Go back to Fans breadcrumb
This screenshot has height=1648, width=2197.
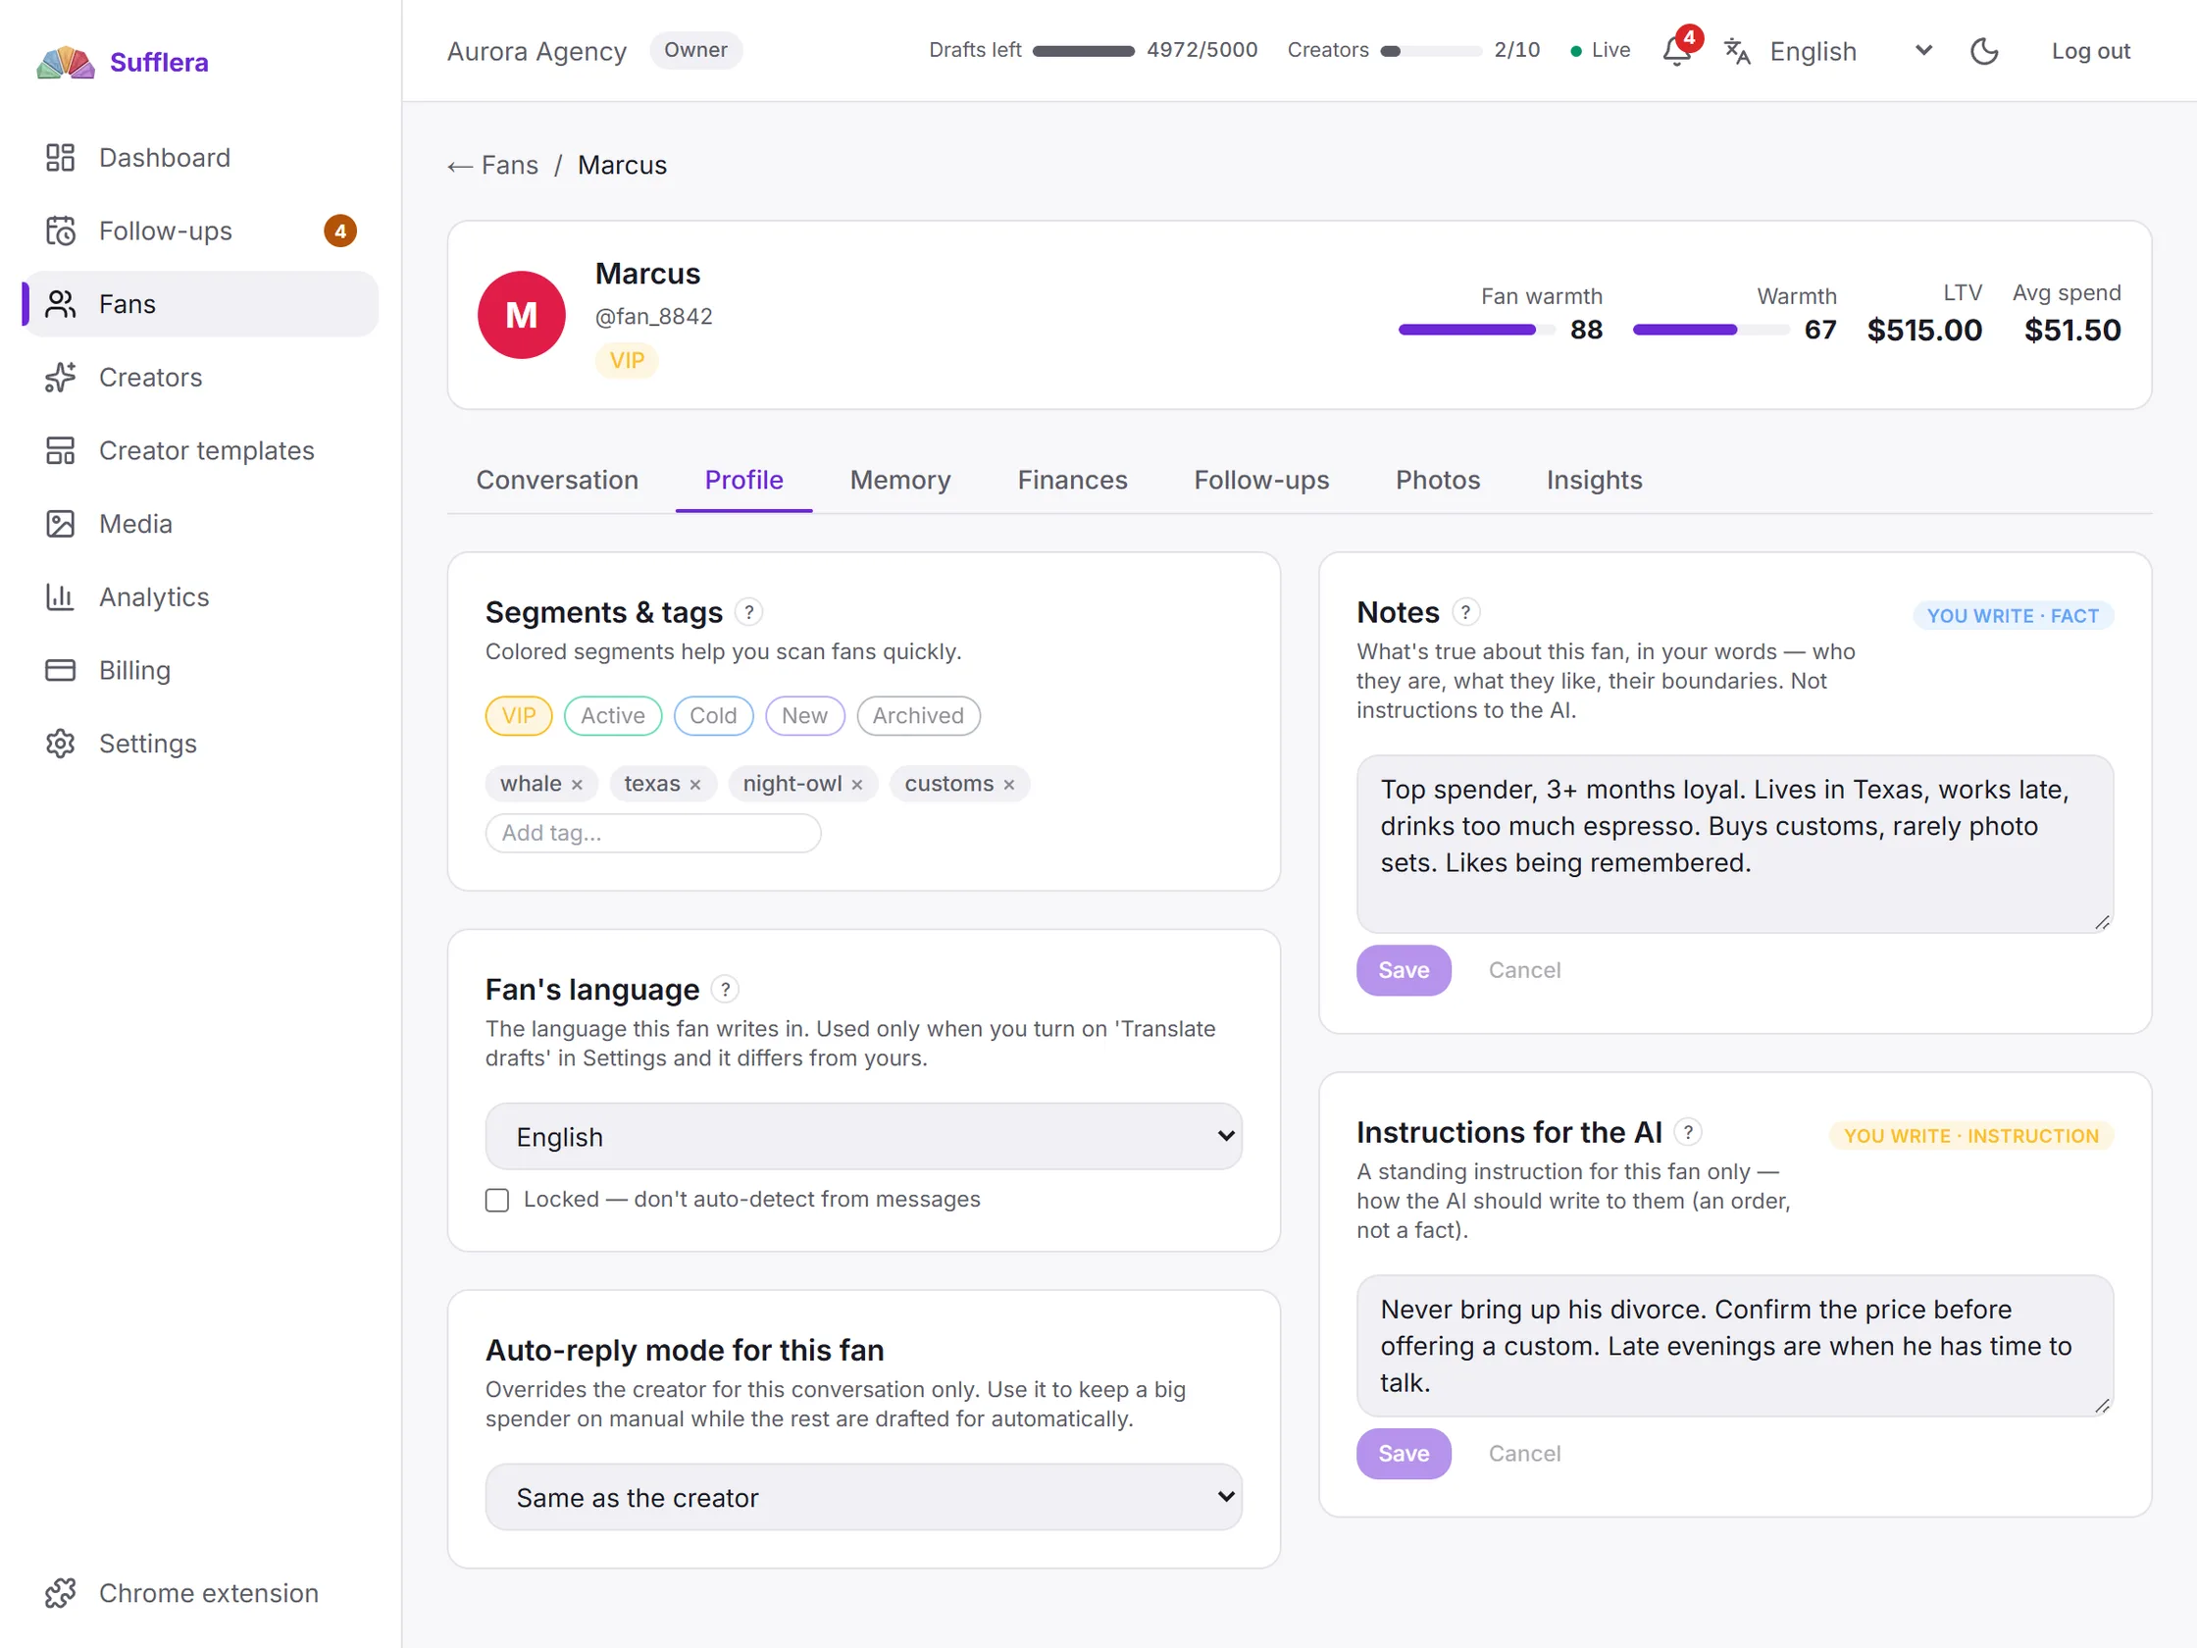click(x=493, y=165)
